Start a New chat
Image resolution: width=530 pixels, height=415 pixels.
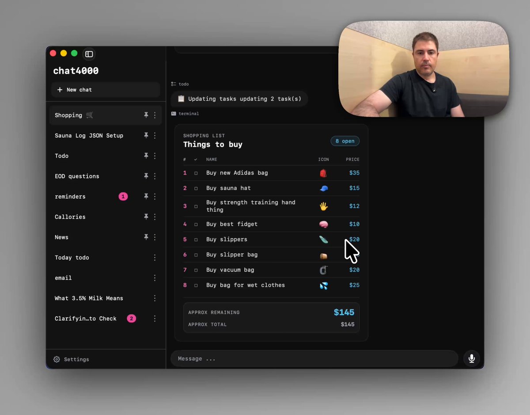coord(105,90)
